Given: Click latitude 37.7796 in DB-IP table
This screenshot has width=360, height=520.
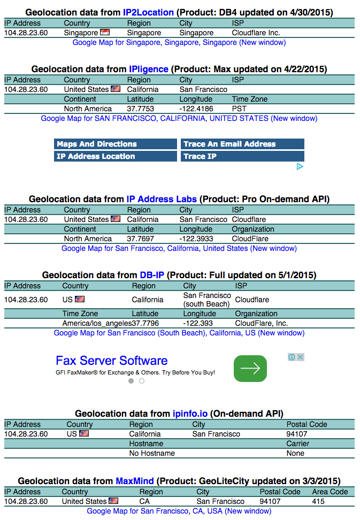Looking at the screenshot, I should tap(145, 323).
